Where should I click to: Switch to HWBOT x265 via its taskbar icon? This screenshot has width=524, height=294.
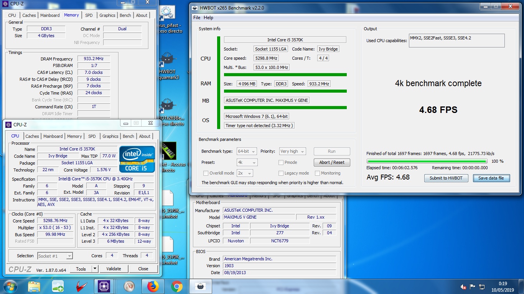click(201, 286)
